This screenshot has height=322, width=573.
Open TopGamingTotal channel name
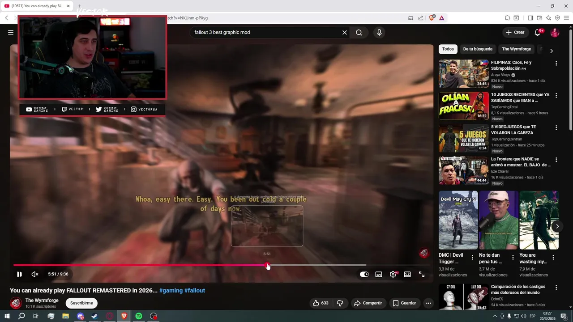tap(504, 107)
